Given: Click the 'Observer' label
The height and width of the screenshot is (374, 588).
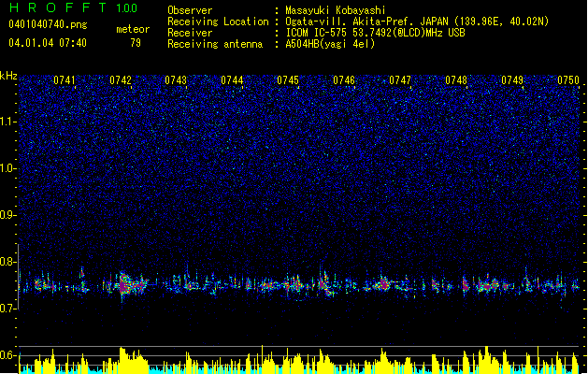Looking at the screenshot, I should coord(190,10).
